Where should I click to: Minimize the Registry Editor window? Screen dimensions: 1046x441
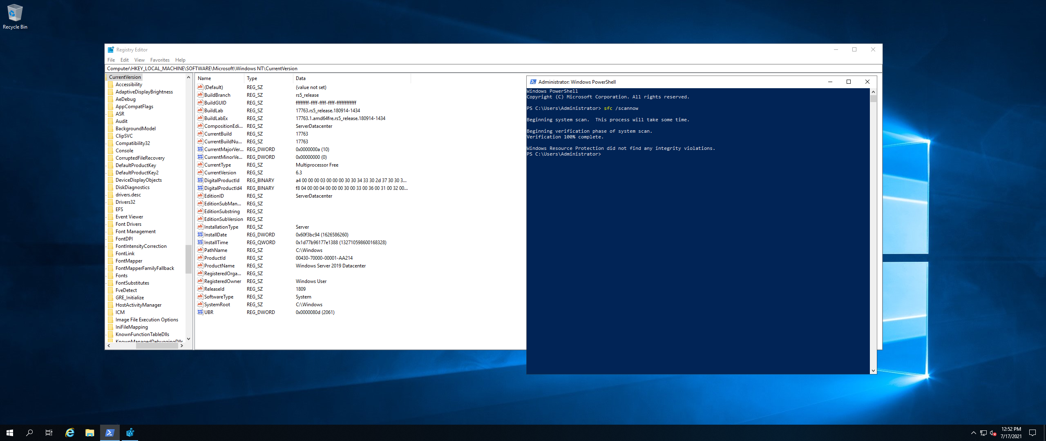[836, 49]
